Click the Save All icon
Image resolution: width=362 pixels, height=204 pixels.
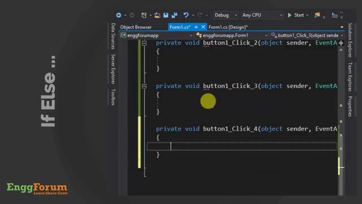174,15
